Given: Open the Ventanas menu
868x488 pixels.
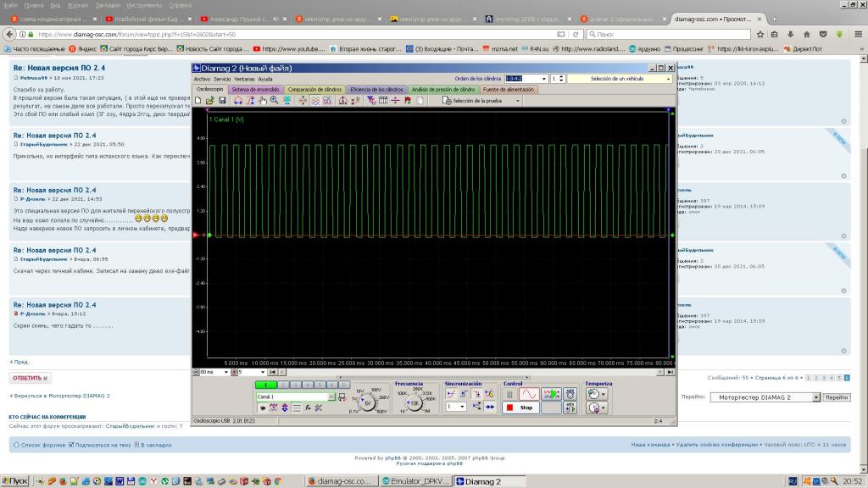Looking at the screenshot, I should pyautogui.click(x=244, y=79).
